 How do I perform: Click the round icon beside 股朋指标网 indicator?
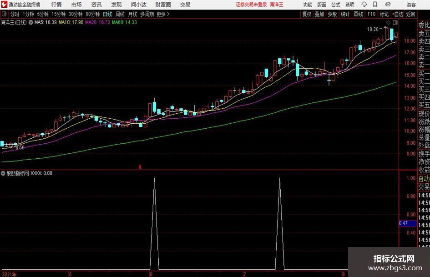click(x=3, y=173)
